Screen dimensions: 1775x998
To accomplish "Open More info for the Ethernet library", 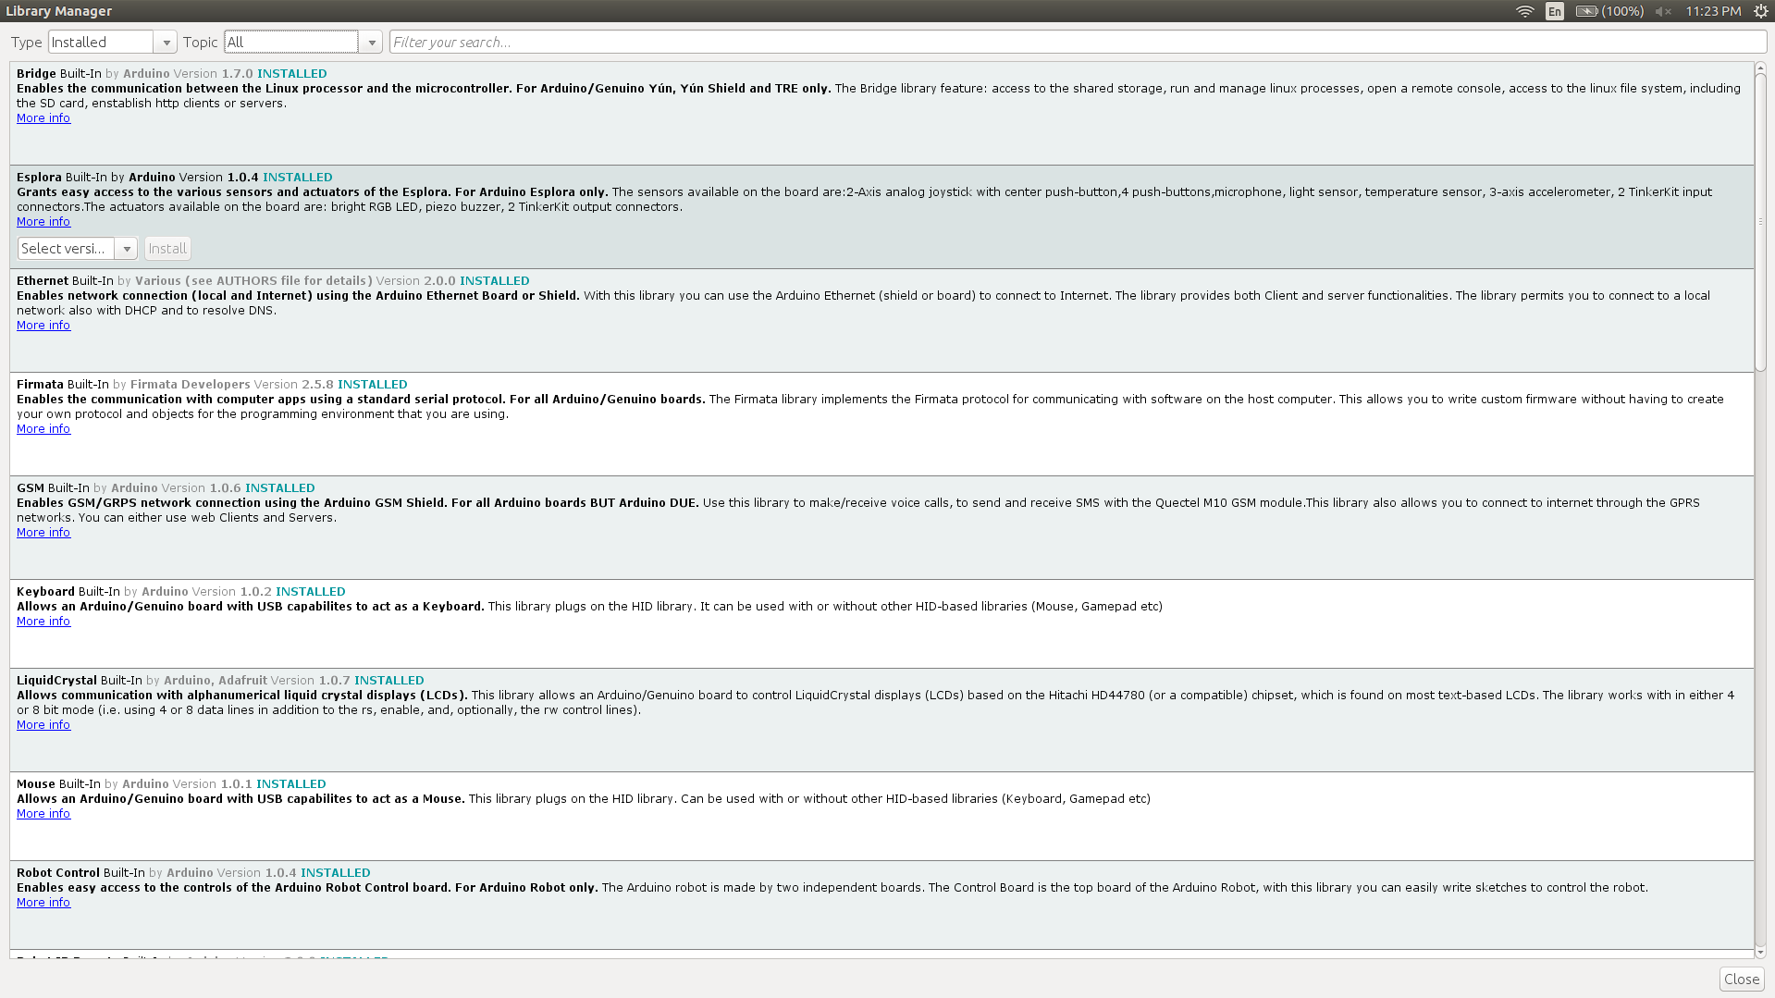I will 43,325.
